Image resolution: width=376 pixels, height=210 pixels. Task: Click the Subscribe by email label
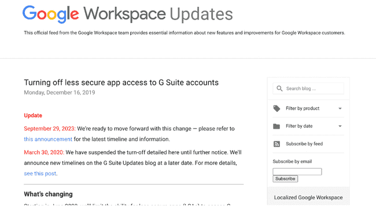coord(292,162)
